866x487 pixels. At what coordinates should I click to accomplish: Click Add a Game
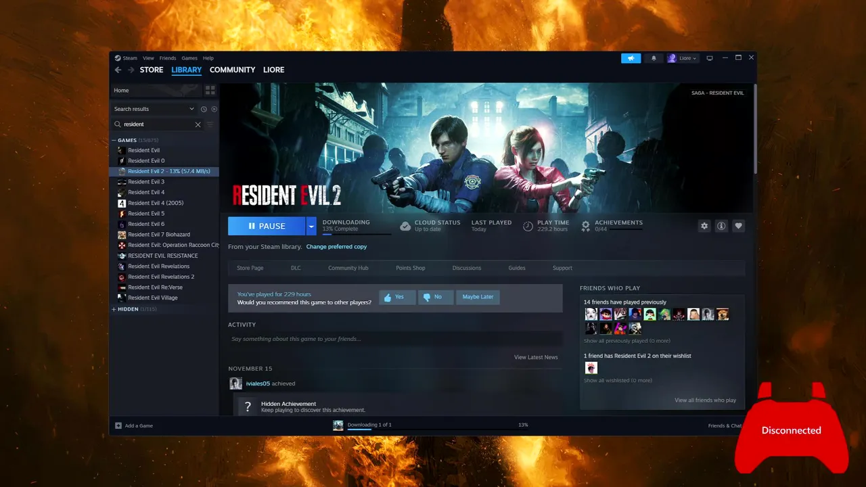coord(134,425)
